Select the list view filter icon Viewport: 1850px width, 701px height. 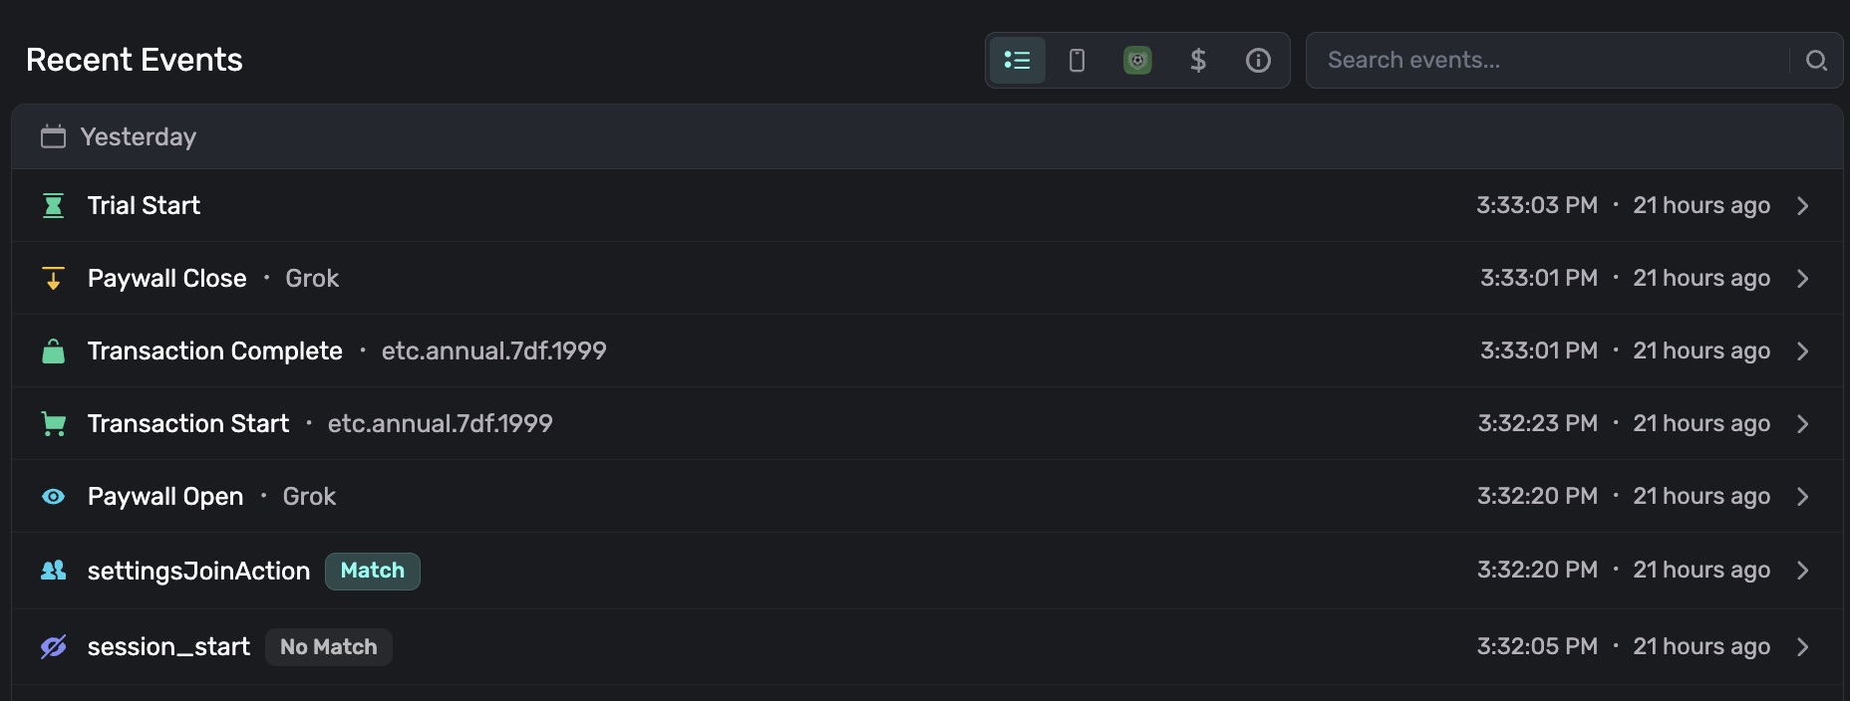click(1017, 61)
